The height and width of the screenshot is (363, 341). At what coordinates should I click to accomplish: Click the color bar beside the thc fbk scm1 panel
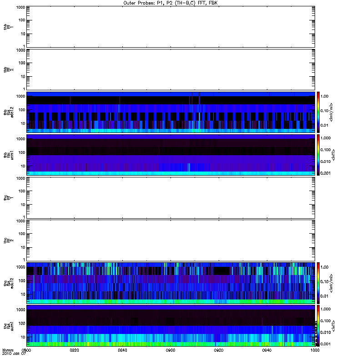[x=318, y=326]
